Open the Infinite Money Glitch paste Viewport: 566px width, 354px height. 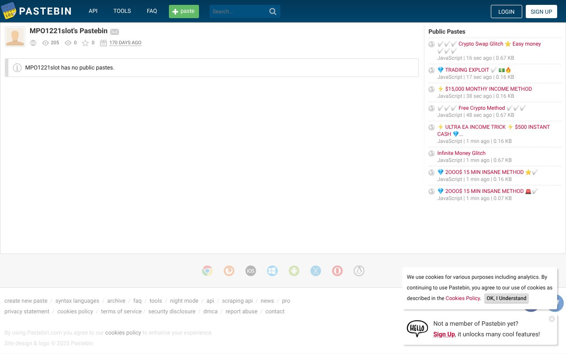tap(461, 153)
